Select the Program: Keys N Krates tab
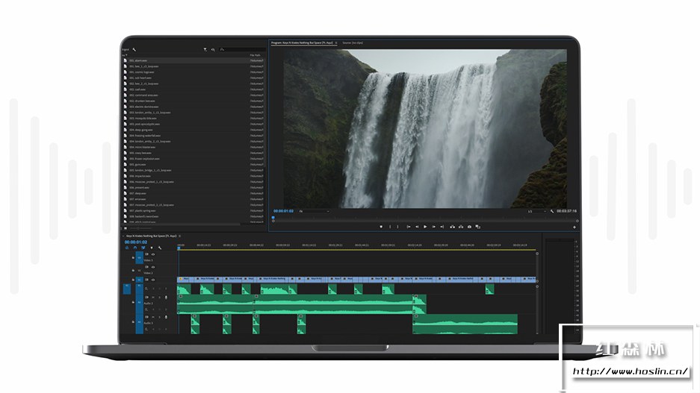Image resolution: width=700 pixels, height=393 pixels. tap(303, 43)
